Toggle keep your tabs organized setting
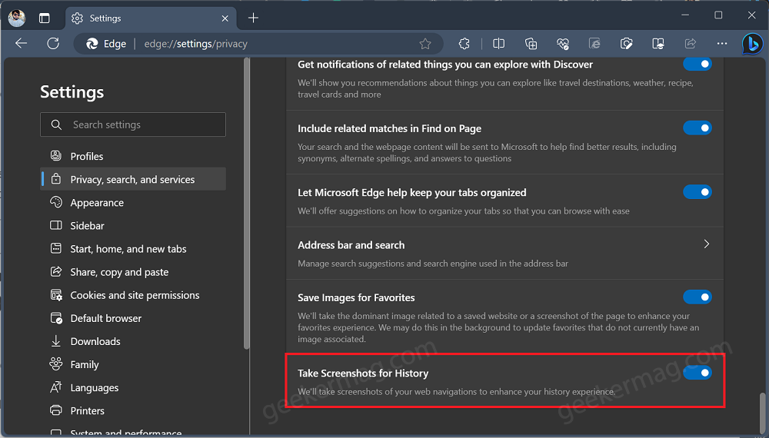 697,192
